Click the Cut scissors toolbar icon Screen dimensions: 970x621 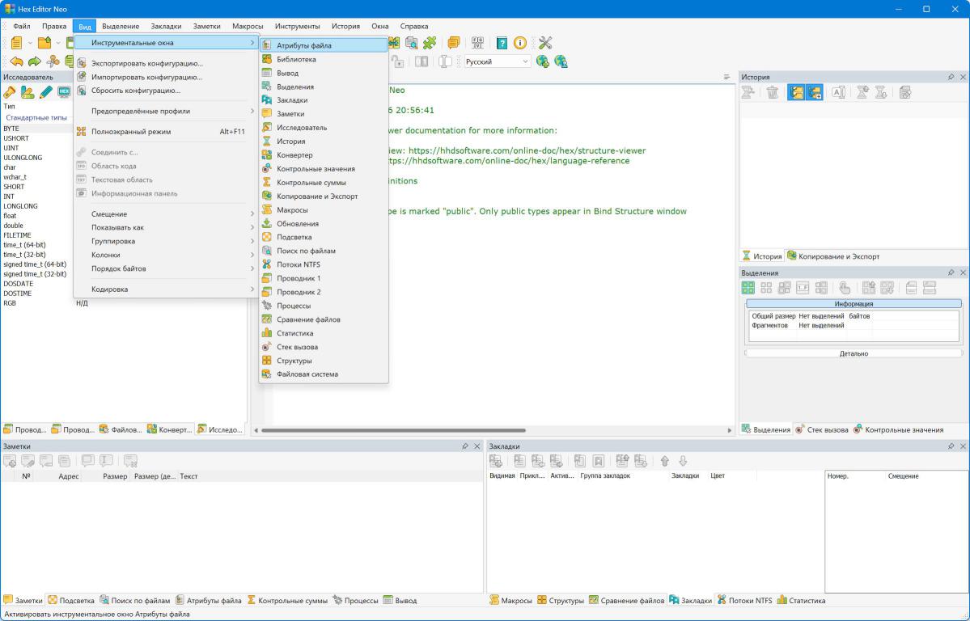pyautogui.click(x=53, y=61)
